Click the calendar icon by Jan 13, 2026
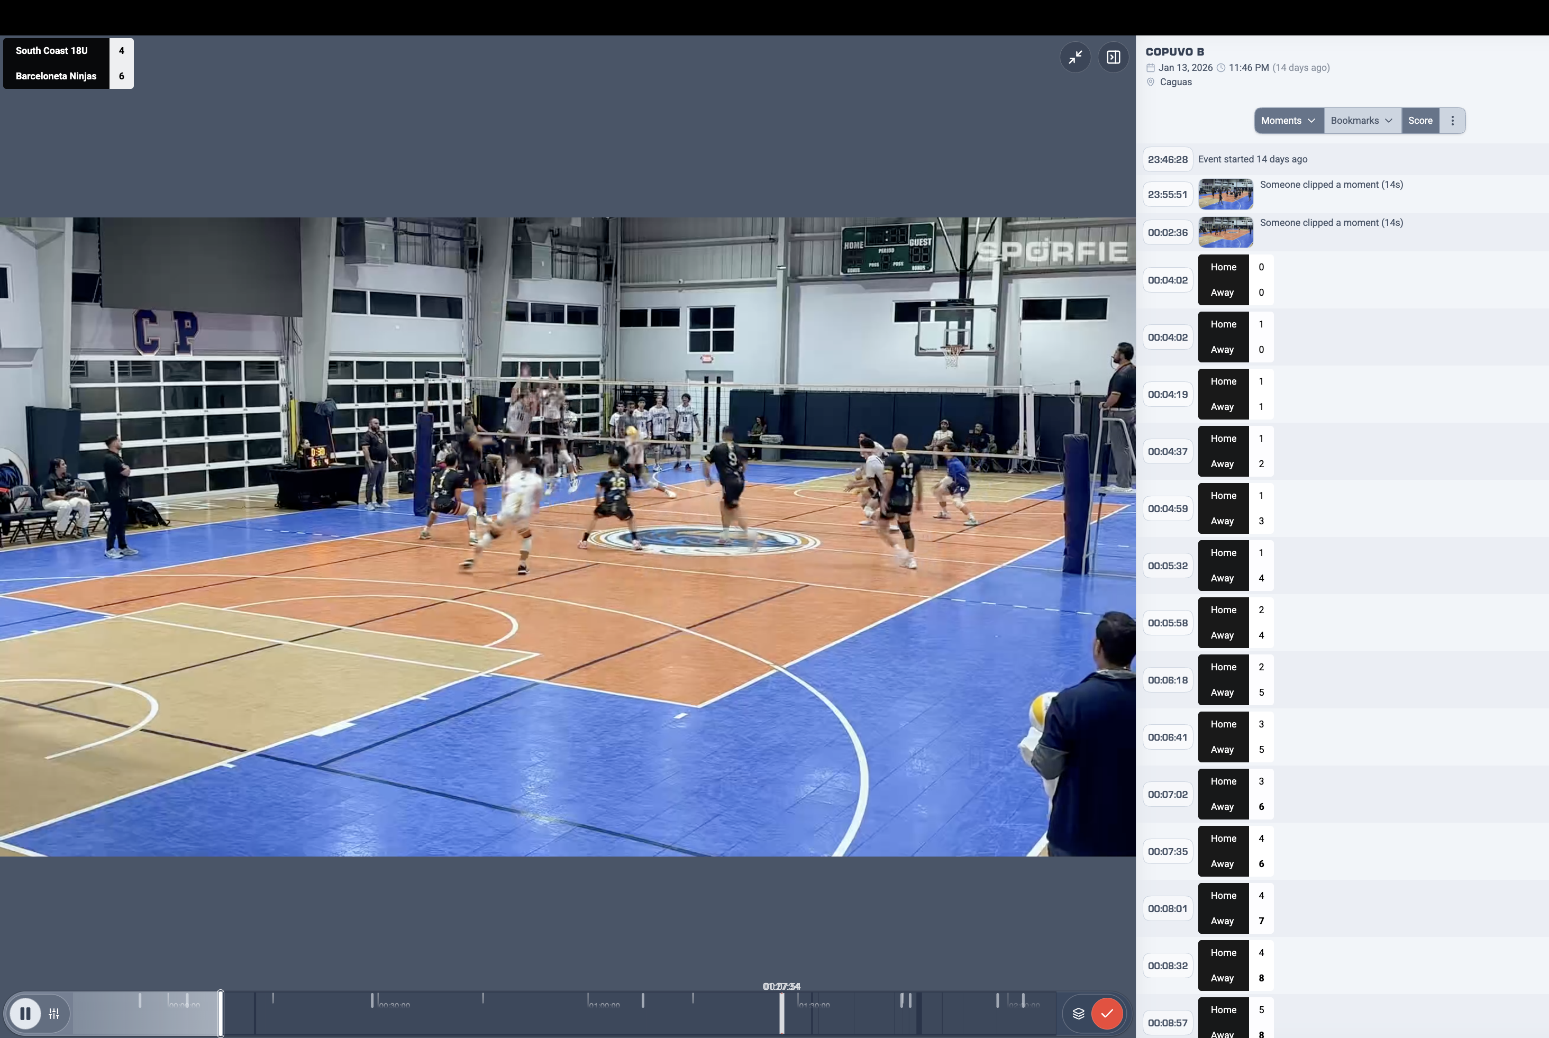1549x1038 pixels. pos(1151,68)
